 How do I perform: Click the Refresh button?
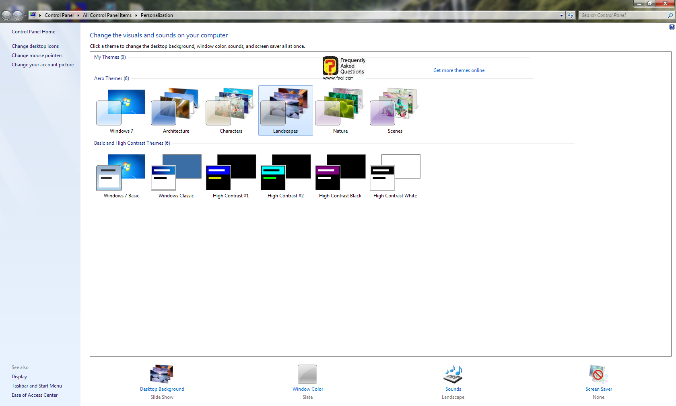[571, 15]
